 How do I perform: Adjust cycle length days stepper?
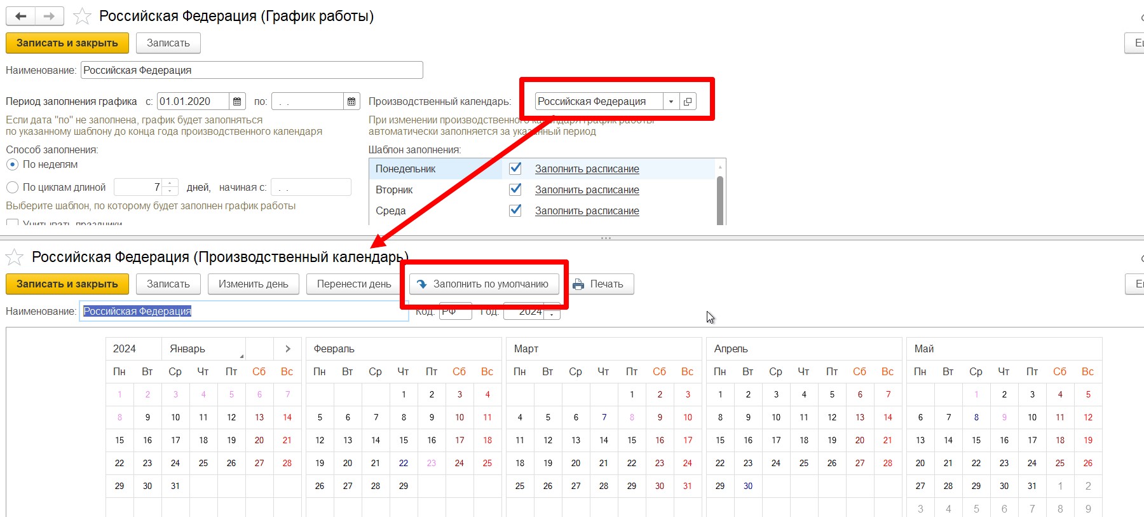tap(170, 187)
